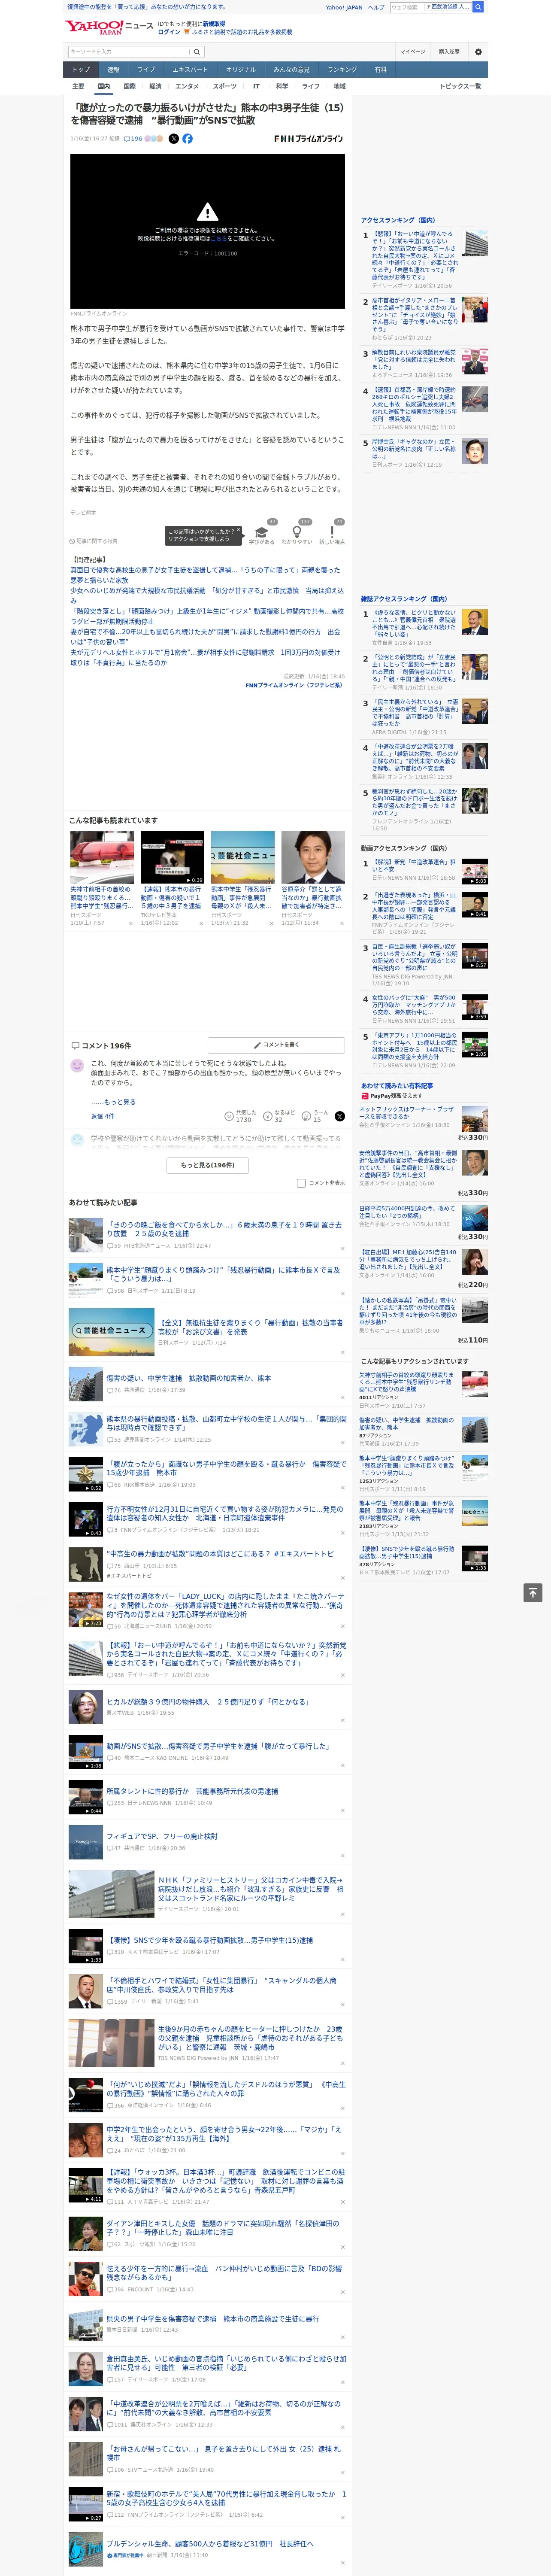Click the ログイン link in header

[169, 32]
